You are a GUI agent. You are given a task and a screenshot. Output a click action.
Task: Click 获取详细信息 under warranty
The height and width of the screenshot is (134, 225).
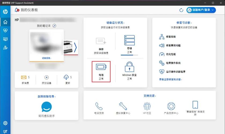pos(101,53)
